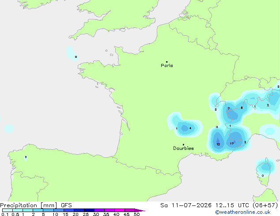Image resolution: width=280 pixels, height=216 pixels.
Task: Pick the legend swatch between 45 and 50
Action: click(130, 210)
